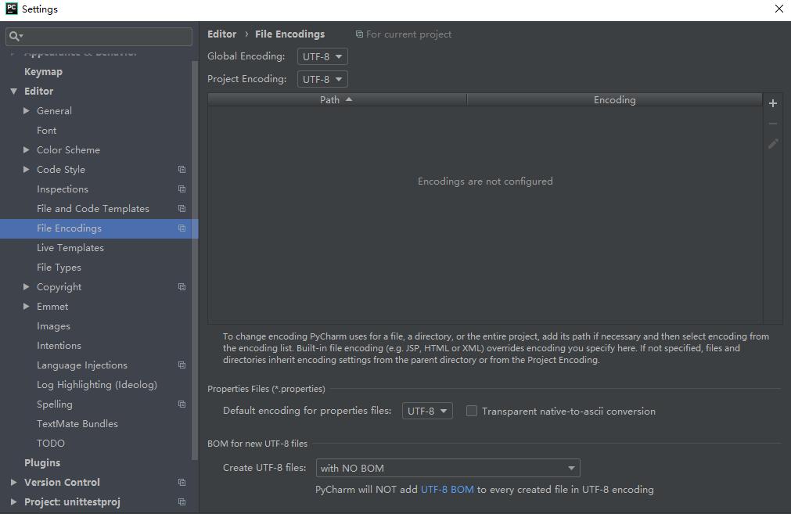
Task: Open the Create UTF-8 files dropdown
Action: (x=448, y=468)
